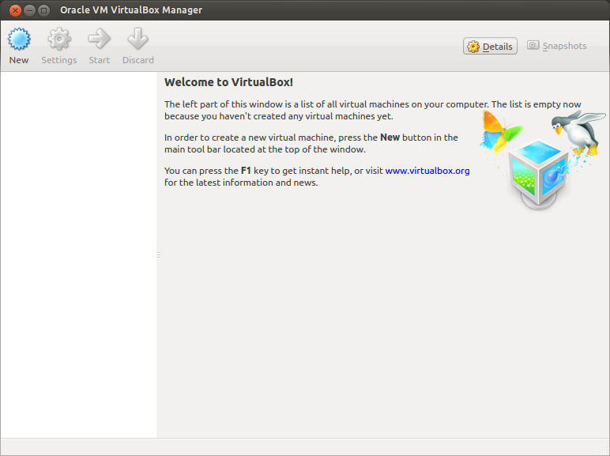The height and width of the screenshot is (456, 610).
Task: Click the VirtualBox cube logo image
Action: pyautogui.click(x=532, y=171)
